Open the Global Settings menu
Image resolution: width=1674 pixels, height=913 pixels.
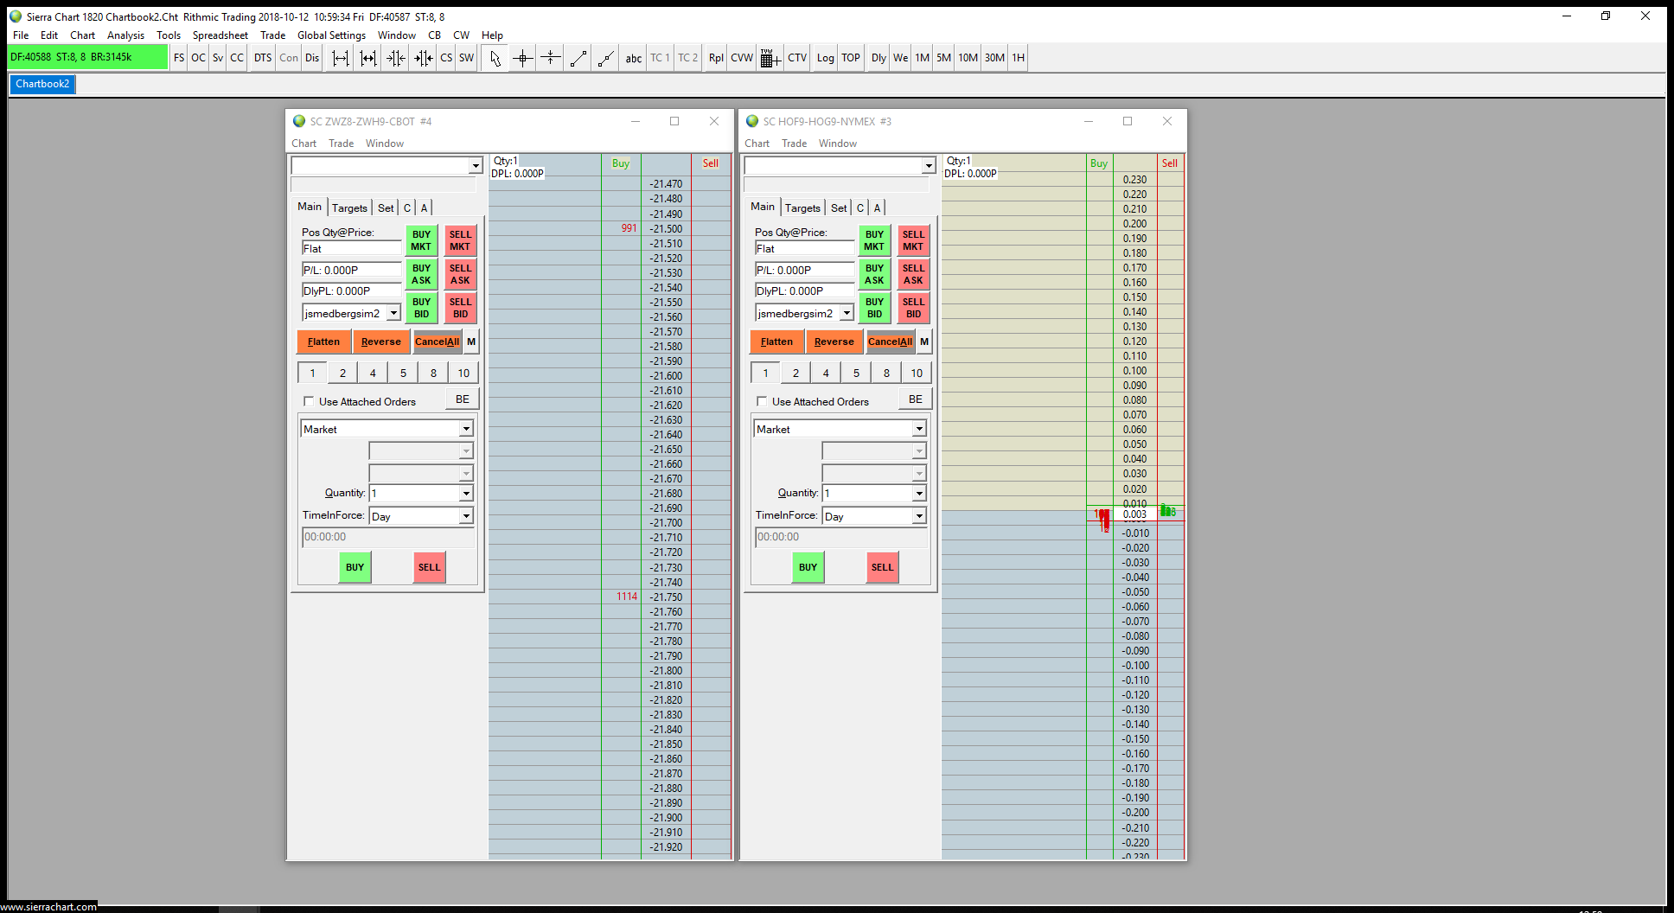pyautogui.click(x=331, y=35)
